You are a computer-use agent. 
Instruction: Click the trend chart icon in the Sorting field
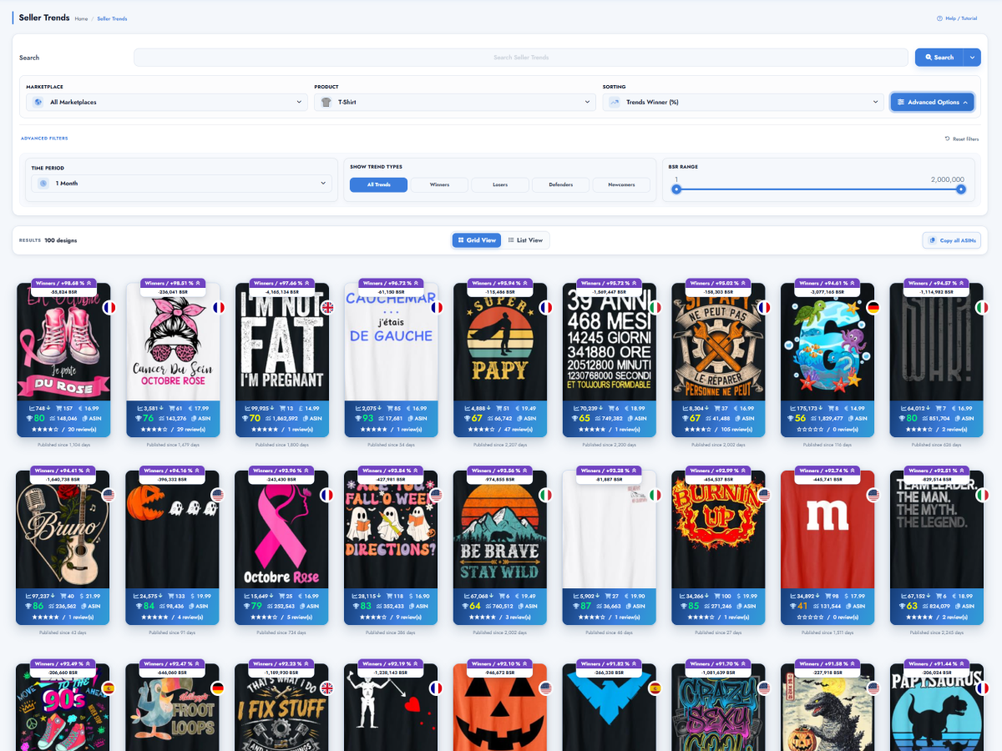(x=614, y=102)
